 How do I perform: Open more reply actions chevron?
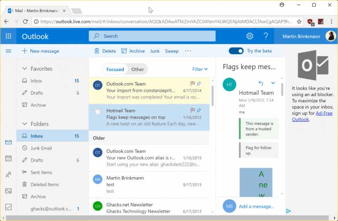(273, 83)
